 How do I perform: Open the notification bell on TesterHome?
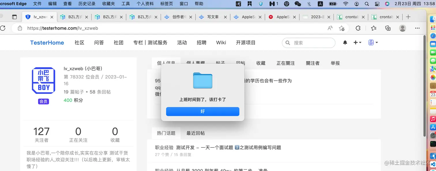coord(345,42)
